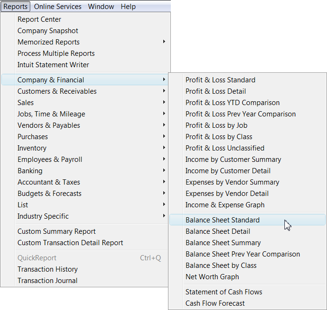Select Statement of Cash Flows

coord(223,292)
